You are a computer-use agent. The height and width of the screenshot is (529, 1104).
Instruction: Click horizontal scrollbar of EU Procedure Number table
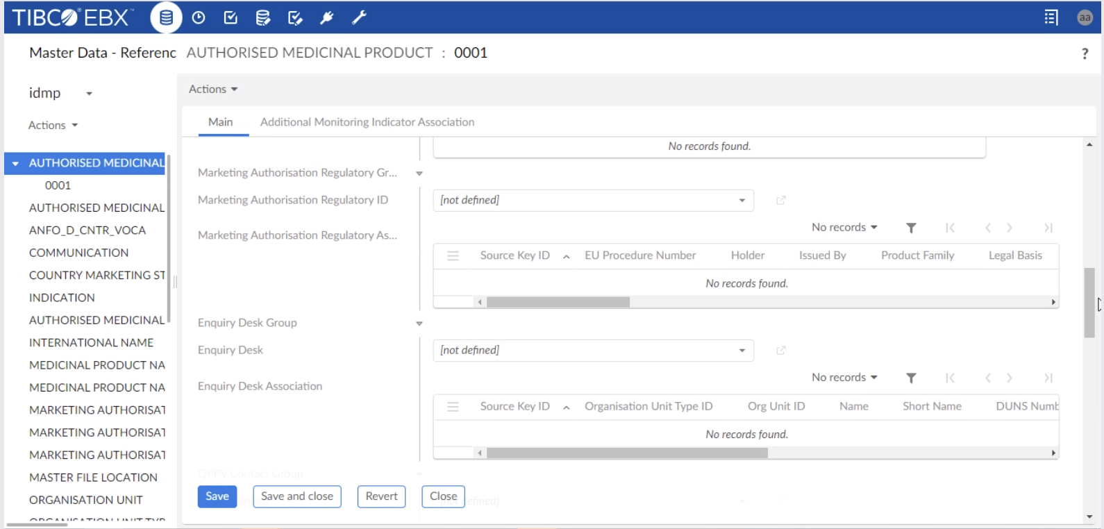pos(558,302)
